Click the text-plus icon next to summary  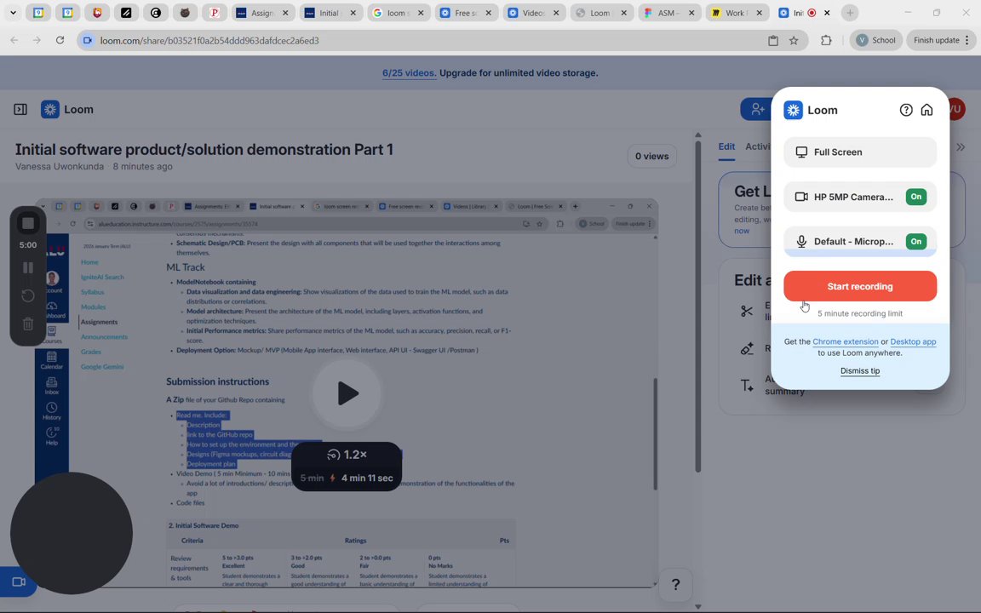(x=747, y=386)
